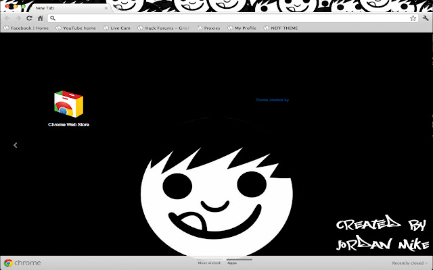433x270 pixels.
Task: Open the wrench settings menu
Action: click(426, 18)
